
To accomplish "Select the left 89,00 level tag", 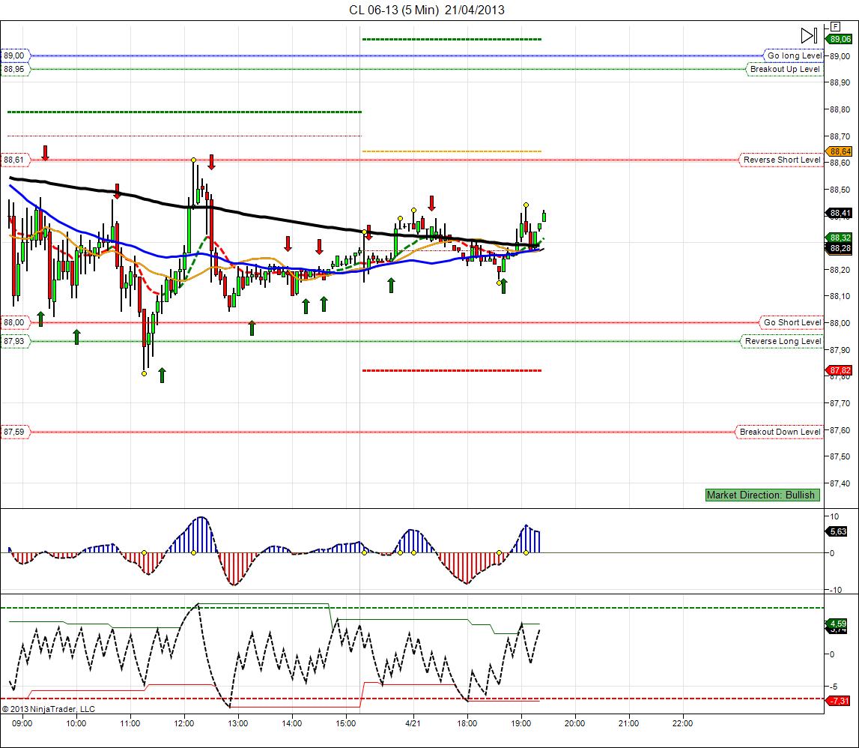I will [x=14, y=55].
